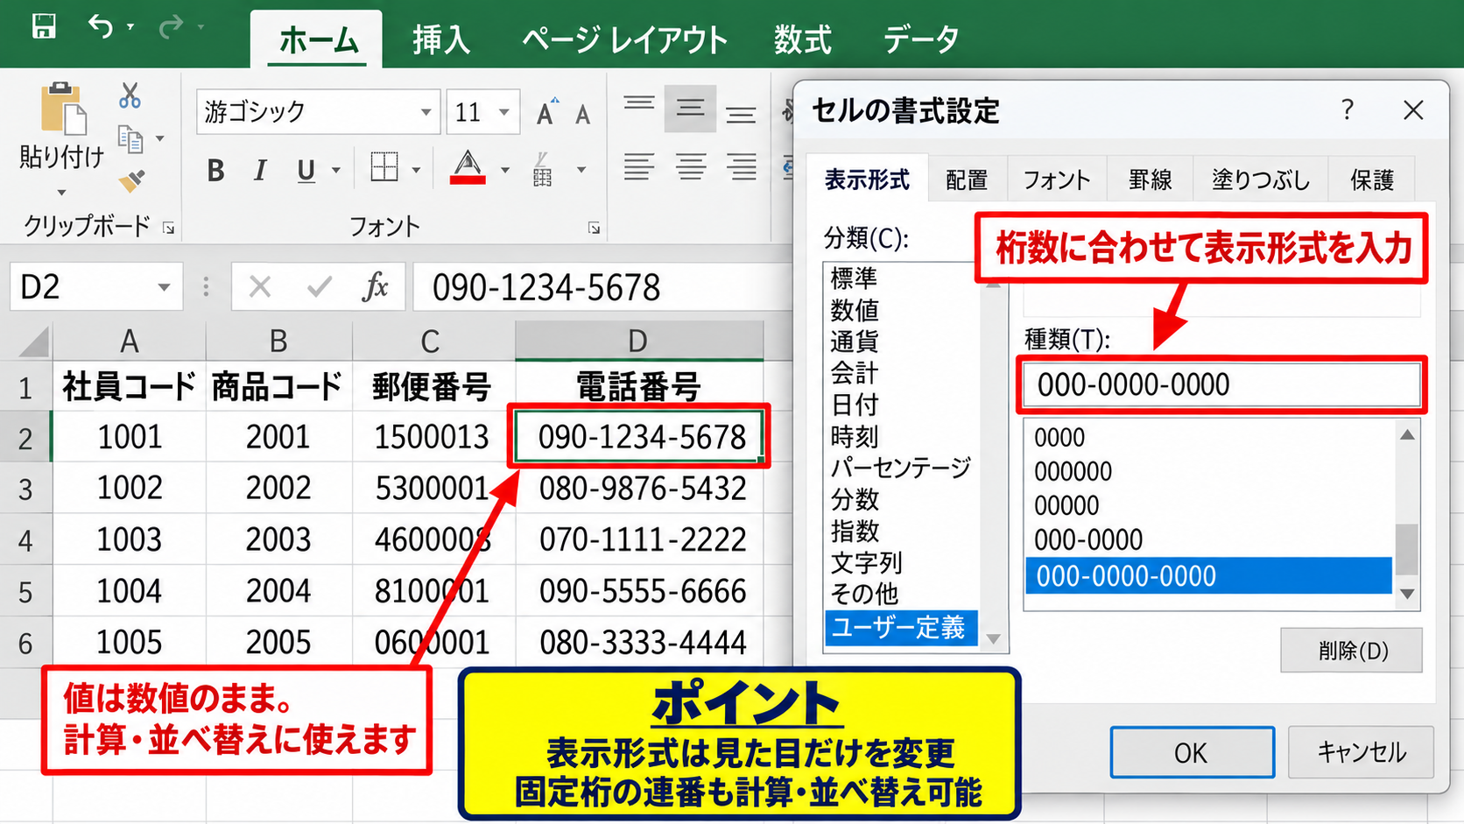Screen dimensions: 1464x824
Task: Click the Save icon in quick access toolbar
Action: (x=44, y=26)
